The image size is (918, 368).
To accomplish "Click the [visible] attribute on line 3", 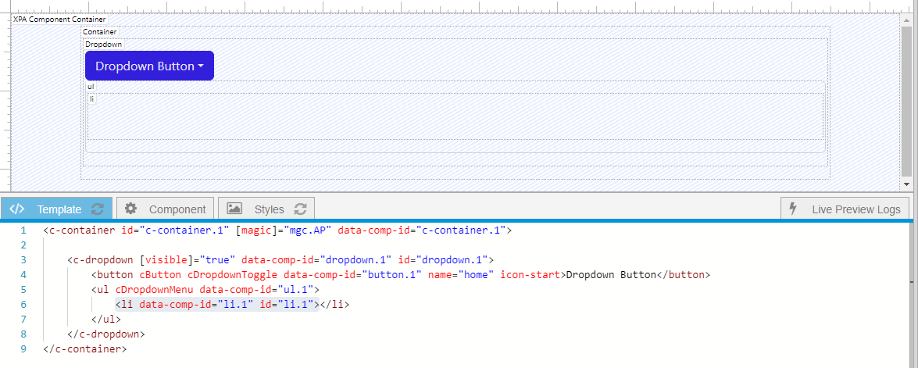I will (167, 259).
